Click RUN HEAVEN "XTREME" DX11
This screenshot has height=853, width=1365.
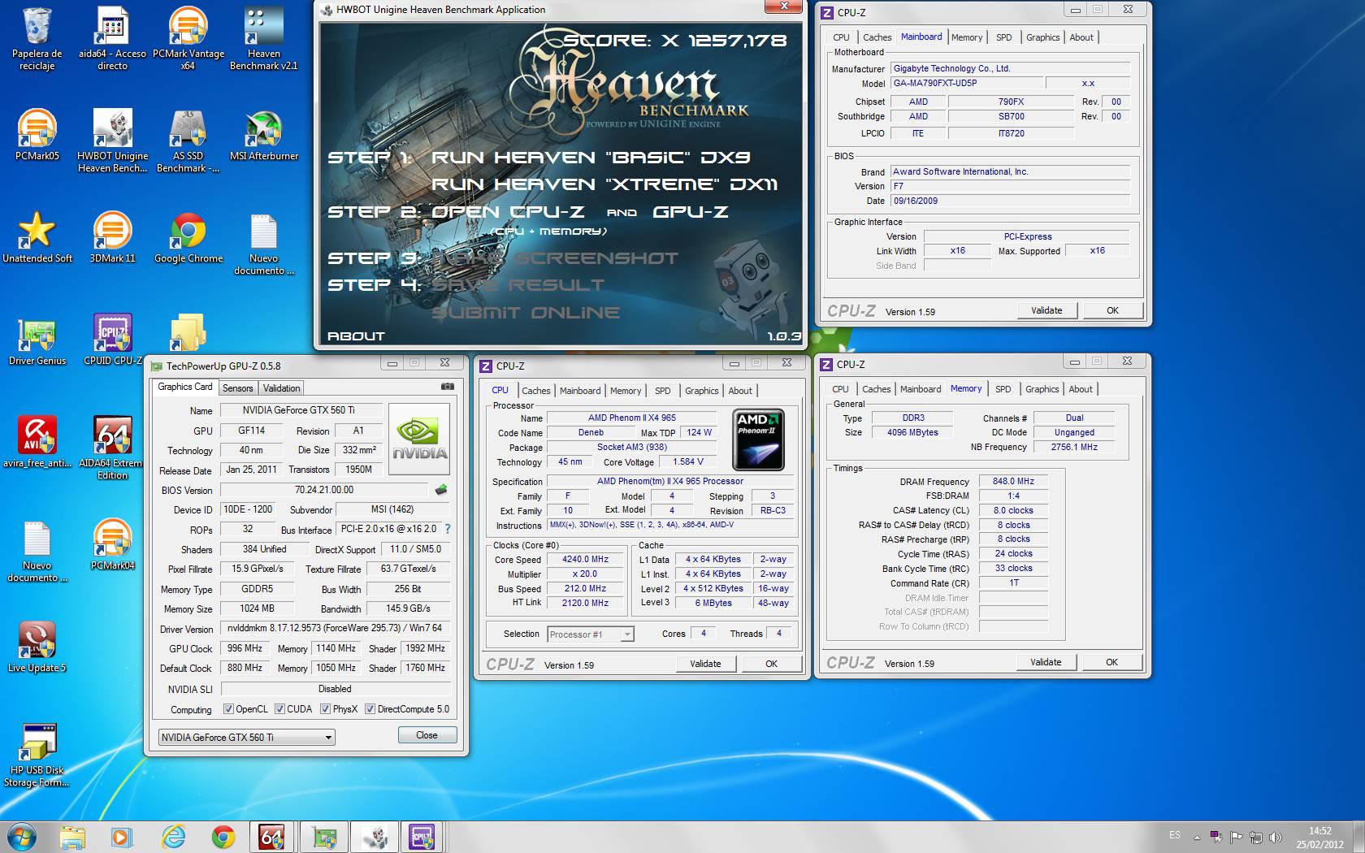604,184
